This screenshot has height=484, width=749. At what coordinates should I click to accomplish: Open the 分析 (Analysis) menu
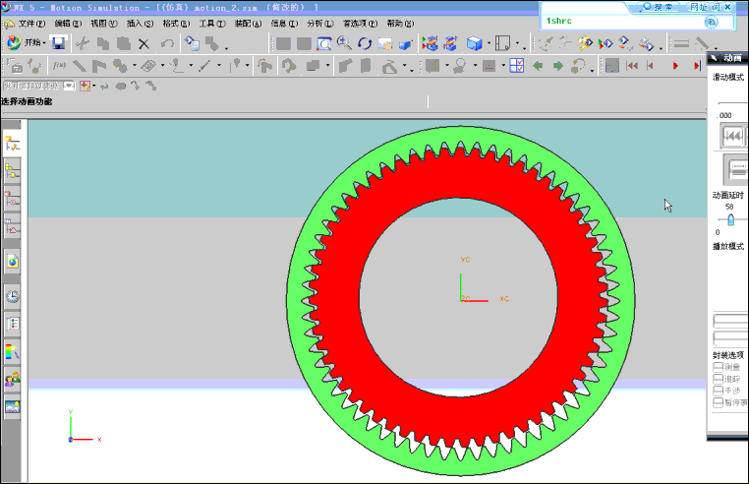tap(320, 24)
